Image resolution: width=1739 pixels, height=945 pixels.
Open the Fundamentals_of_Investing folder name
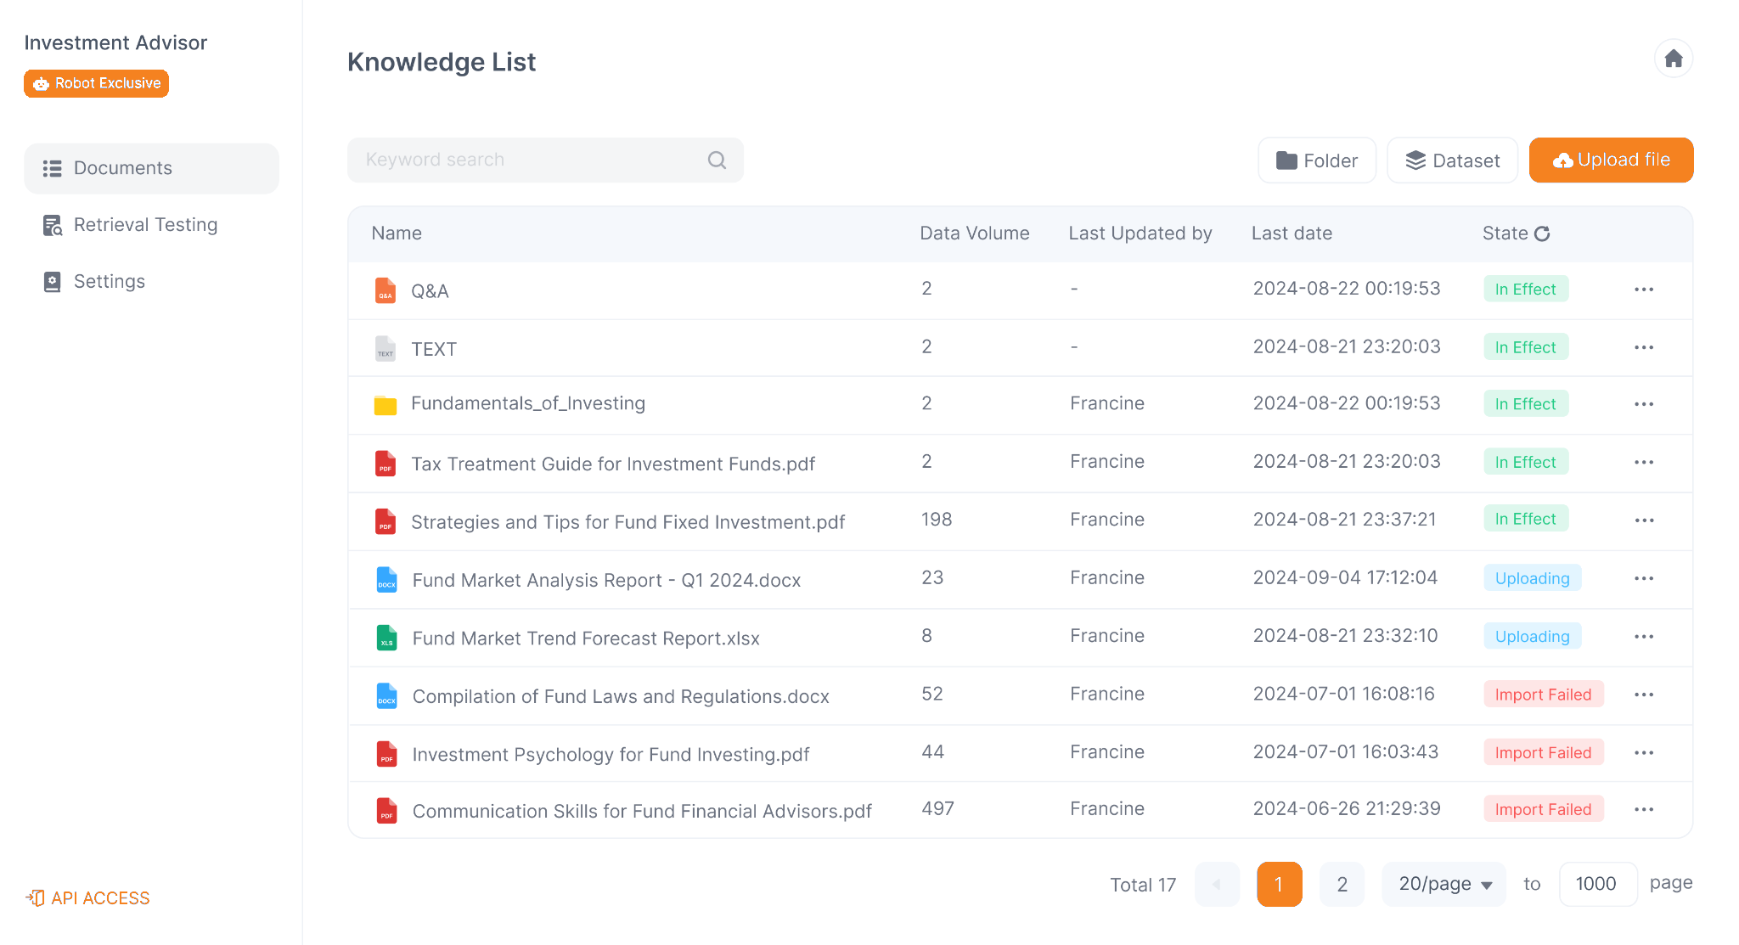(x=528, y=403)
